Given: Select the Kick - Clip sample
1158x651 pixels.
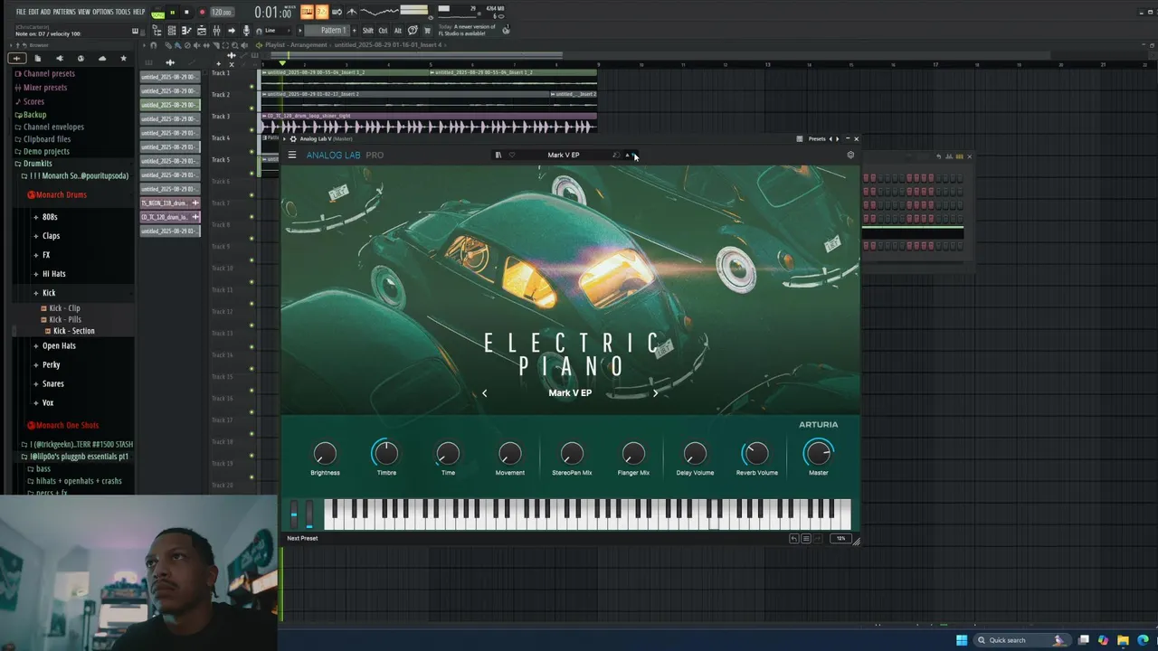Looking at the screenshot, I should tap(64, 308).
